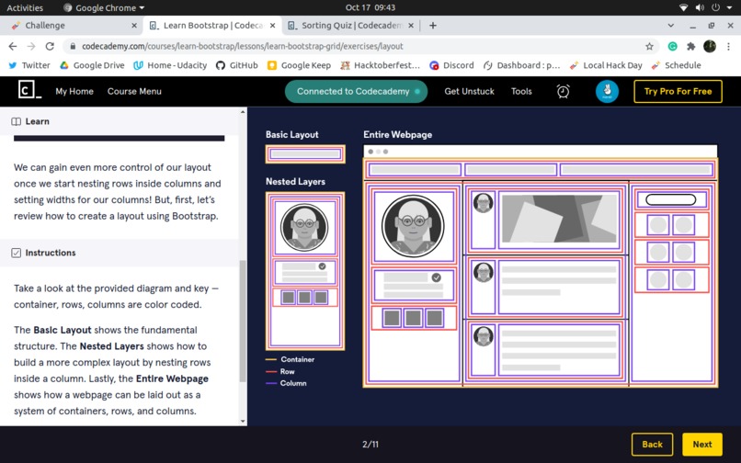Open the Discord bookmark

[451, 65]
